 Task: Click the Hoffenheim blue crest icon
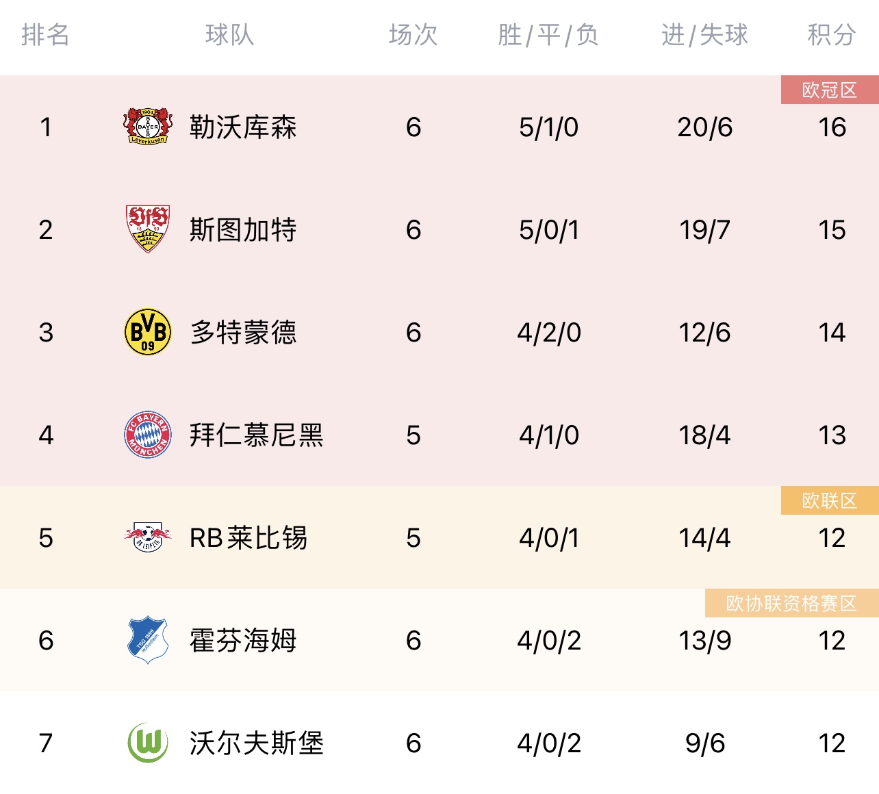pyautogui.click(x=147, y=640)
